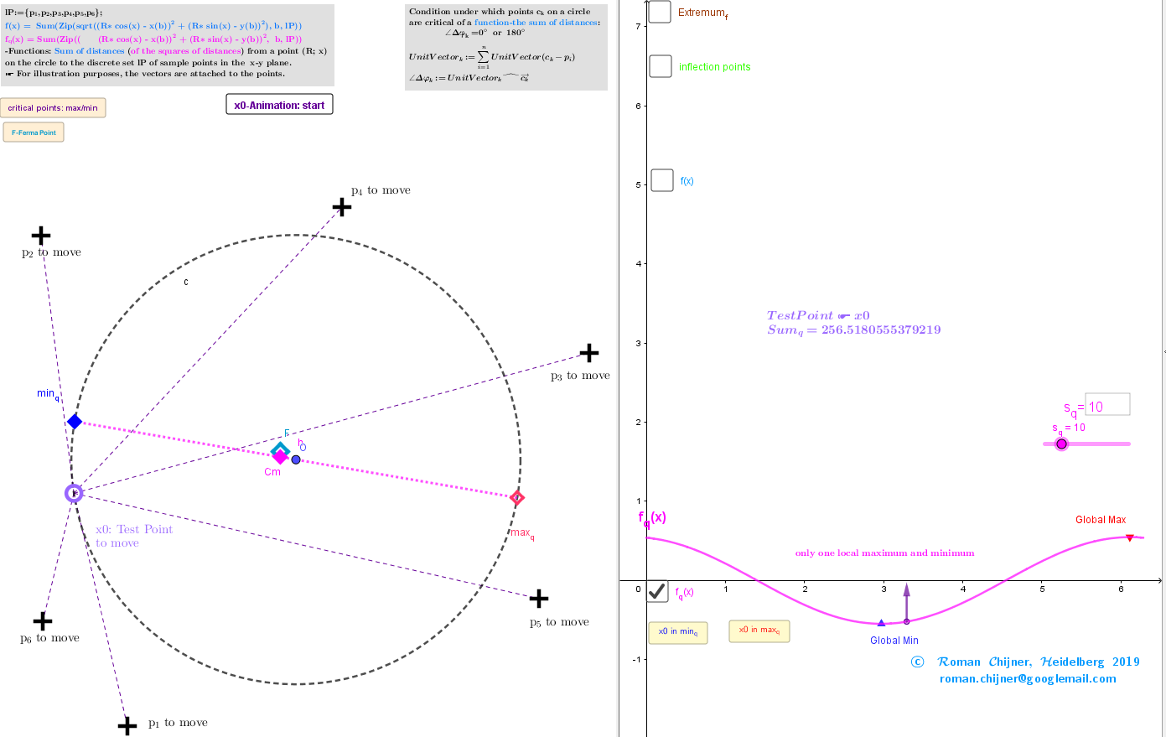The width and height of the screenshot is (1166, 737).
Task: Select the blue min_q diamond on circle
Action: [x=75, y=421]
